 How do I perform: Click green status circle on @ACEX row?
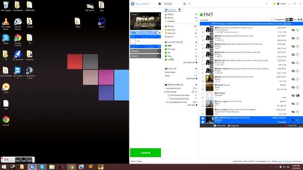pyautogui.click(x=298, y=38)
